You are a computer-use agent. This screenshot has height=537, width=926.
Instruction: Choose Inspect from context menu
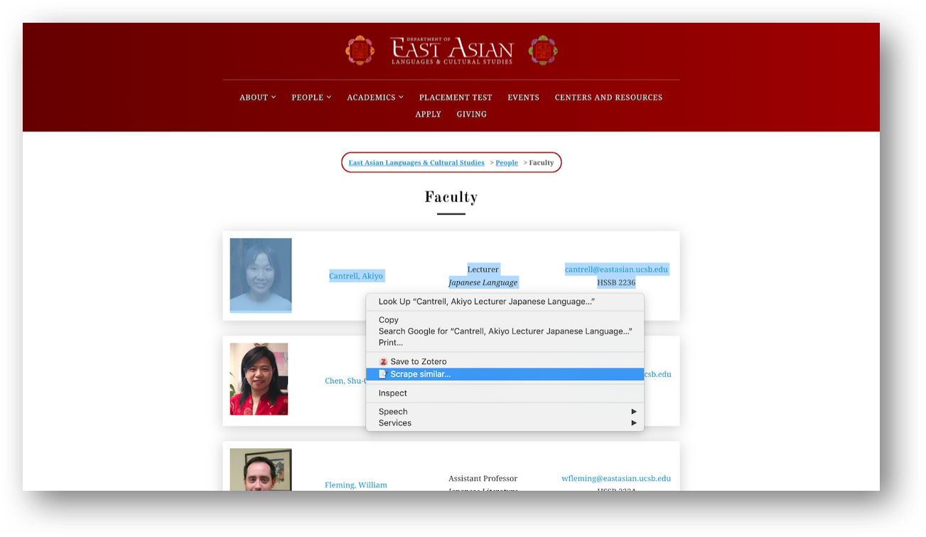[505, 393]
